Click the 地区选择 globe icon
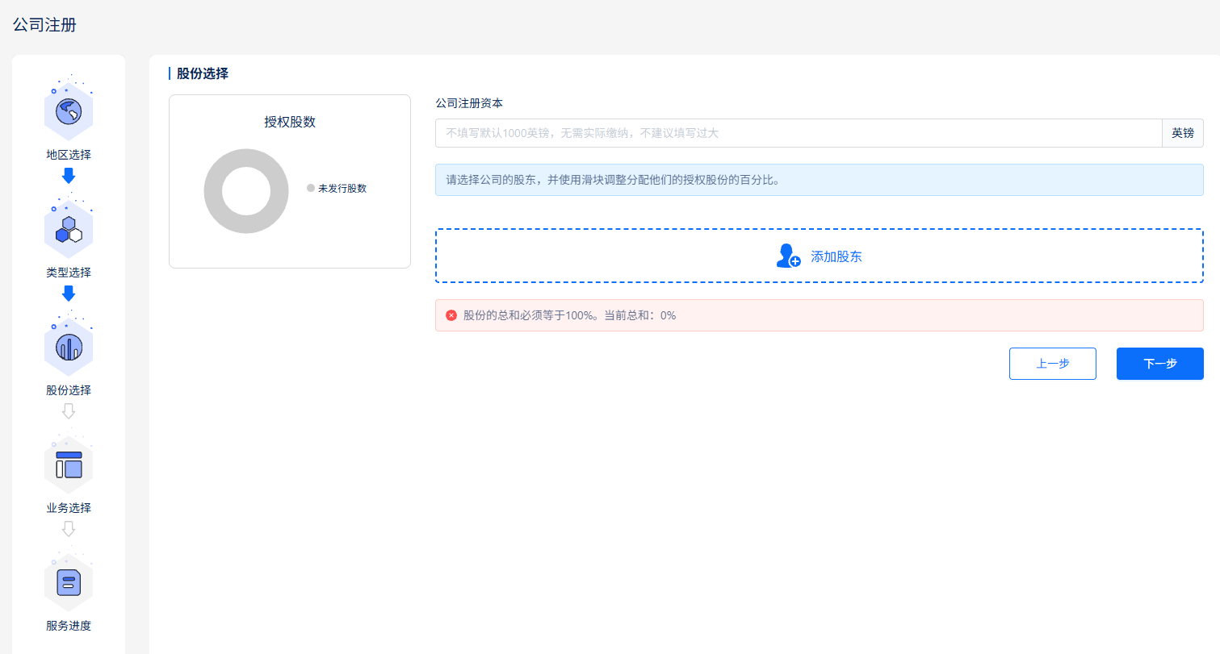The height and width of the screenshot is (654, 1220). coord(69,109)
